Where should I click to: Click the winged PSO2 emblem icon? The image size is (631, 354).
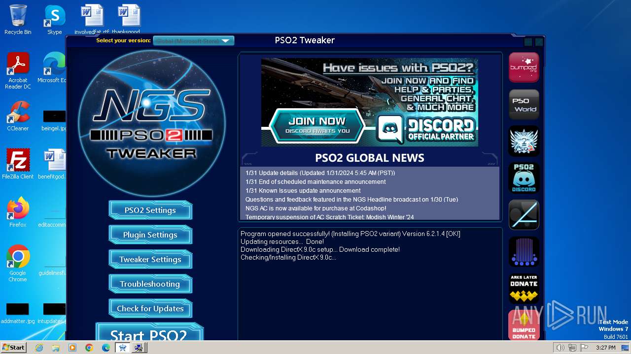click(524, 141)
